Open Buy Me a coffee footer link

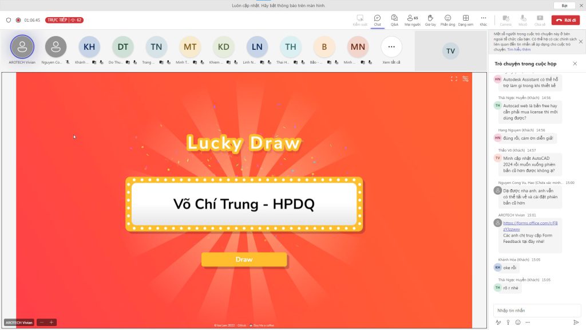pyautogui.click(x=262, y=325)
